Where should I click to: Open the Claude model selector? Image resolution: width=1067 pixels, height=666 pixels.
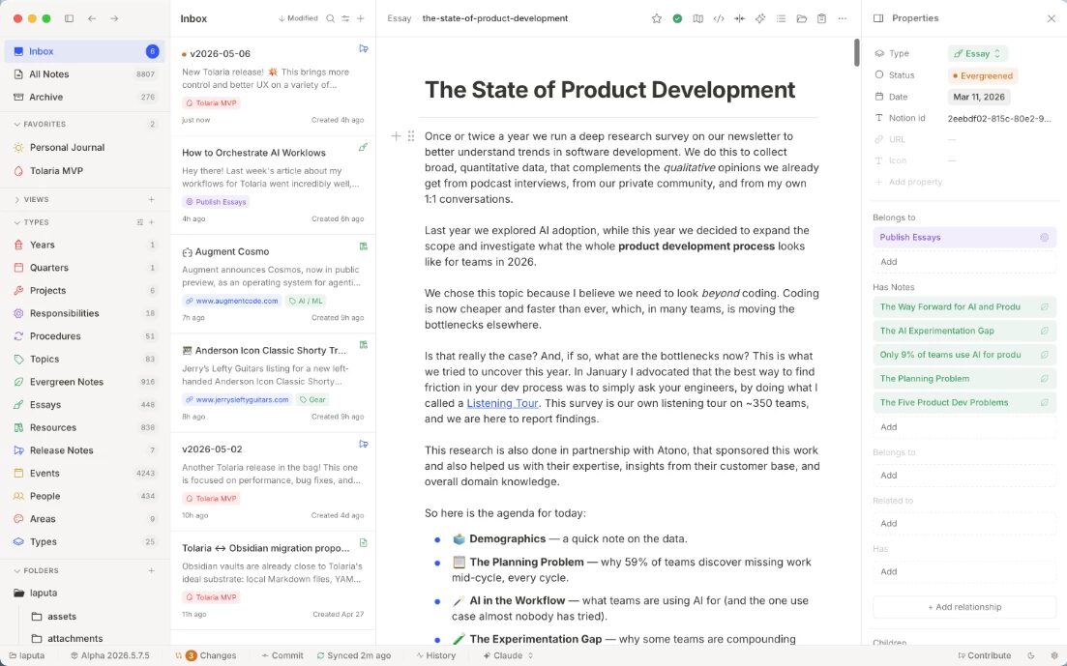[508, 655]
